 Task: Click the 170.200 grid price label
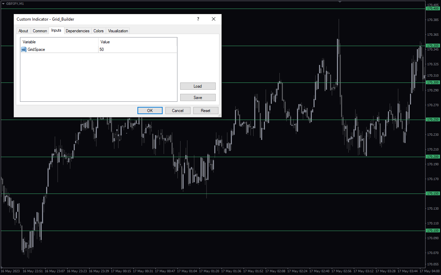[x=433, y=157]
